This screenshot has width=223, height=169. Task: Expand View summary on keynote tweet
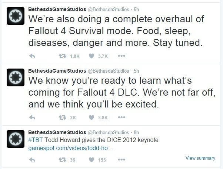[x=200, y=158]
